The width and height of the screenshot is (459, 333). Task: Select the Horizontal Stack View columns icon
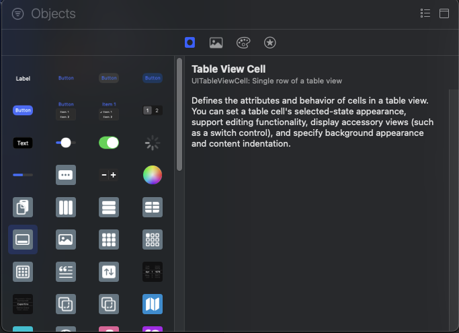pos(66,207)
